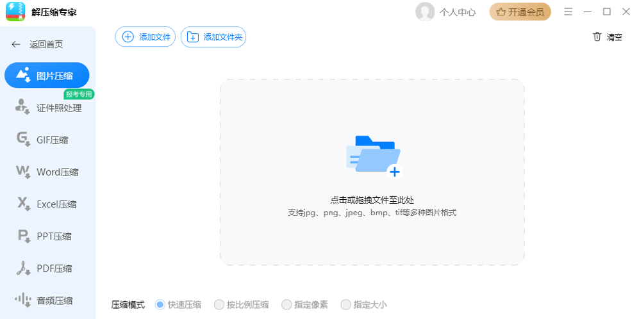
Task: Click the trash icon to clear list
Action: [x=597, y=37]
